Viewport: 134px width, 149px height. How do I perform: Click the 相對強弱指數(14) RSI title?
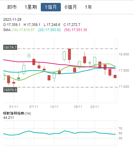[x=17, y=113]
